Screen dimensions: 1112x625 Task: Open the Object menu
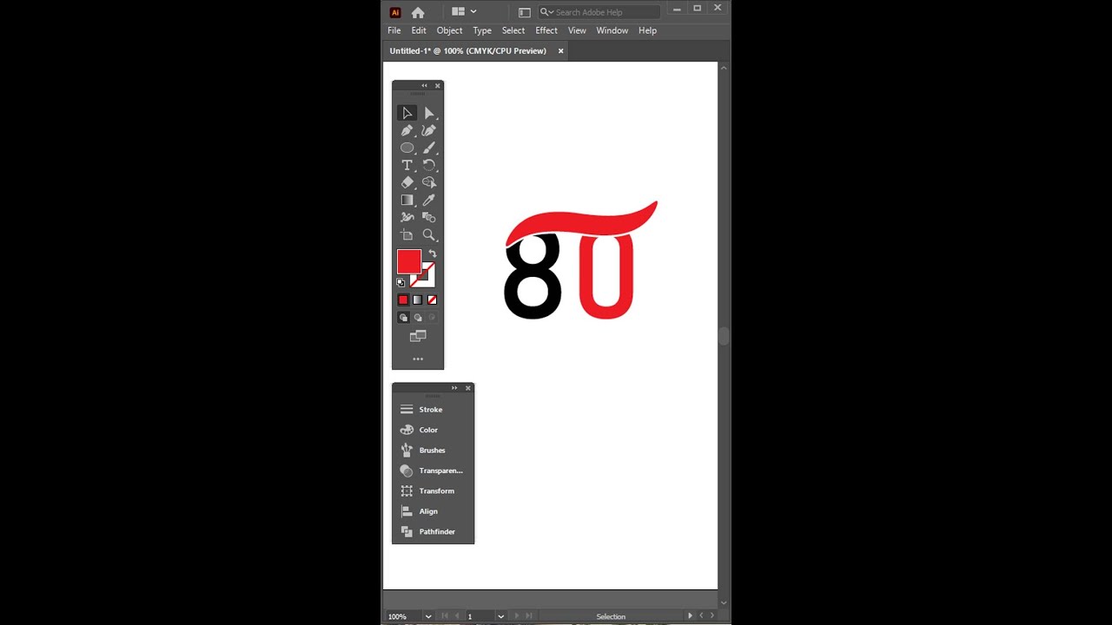click(x=450, y=30)
